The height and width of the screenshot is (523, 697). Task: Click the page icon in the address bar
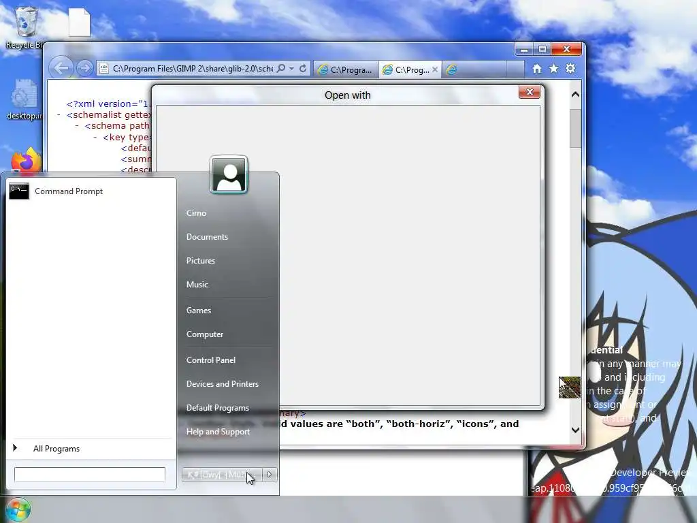pyautogui.click(x=104, y=69)
